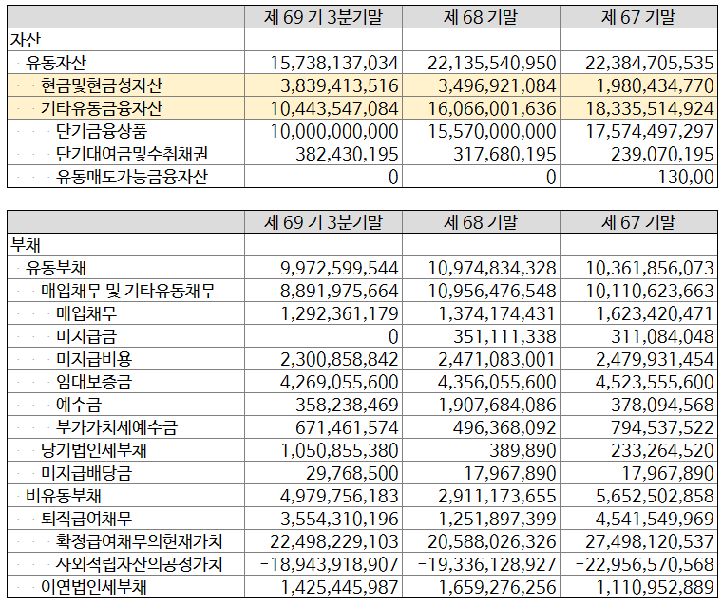Click the 이연법인세부채 row label
The image size is (722, 605).
pos(94,587)
